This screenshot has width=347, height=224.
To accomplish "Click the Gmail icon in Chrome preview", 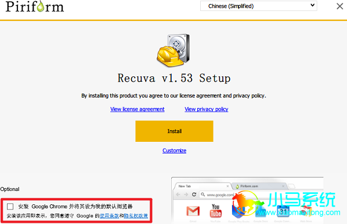I will 193,211.
